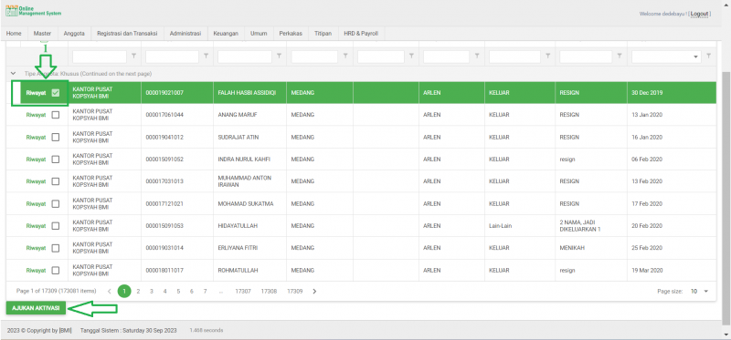Open the Umum menu
Viewport: 731px width, 340px height.
(x=259, y=34)
